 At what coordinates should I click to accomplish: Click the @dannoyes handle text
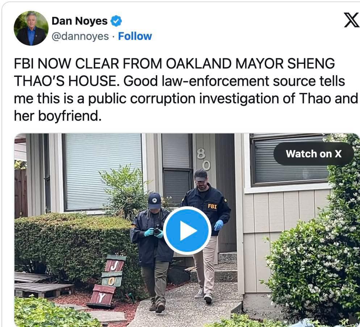pos(80,36)
